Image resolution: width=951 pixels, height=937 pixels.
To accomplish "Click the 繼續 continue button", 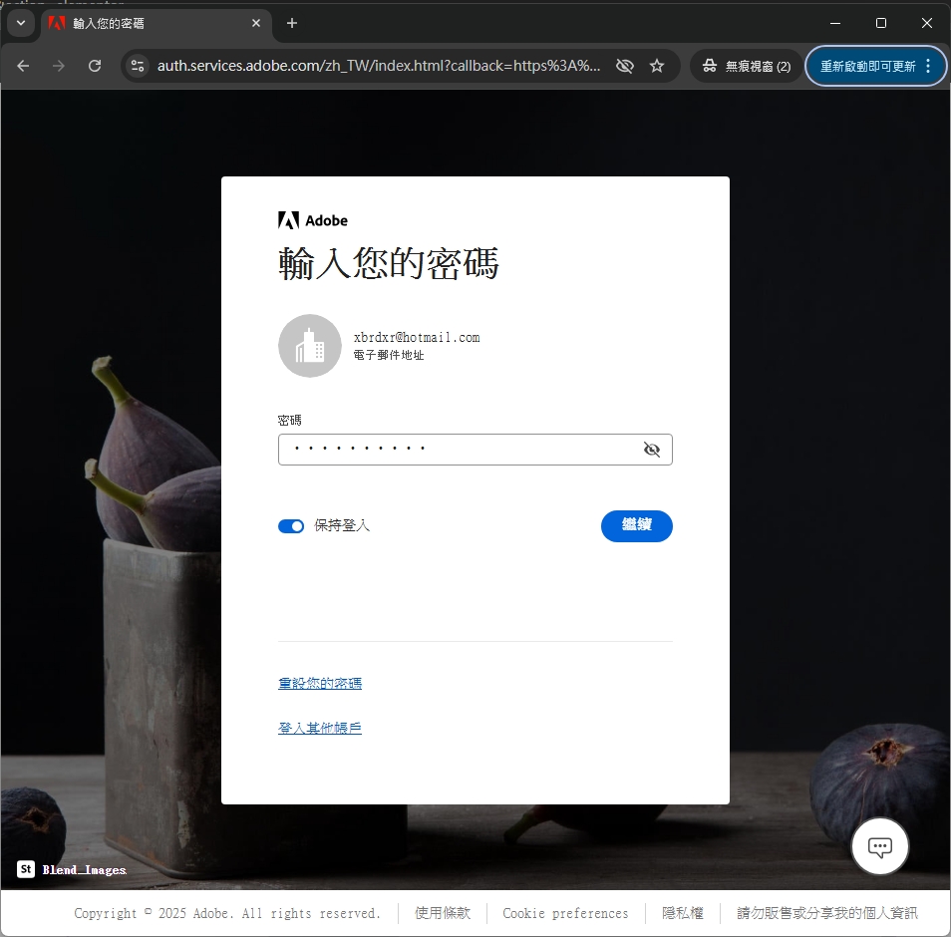I will (636, 525).
